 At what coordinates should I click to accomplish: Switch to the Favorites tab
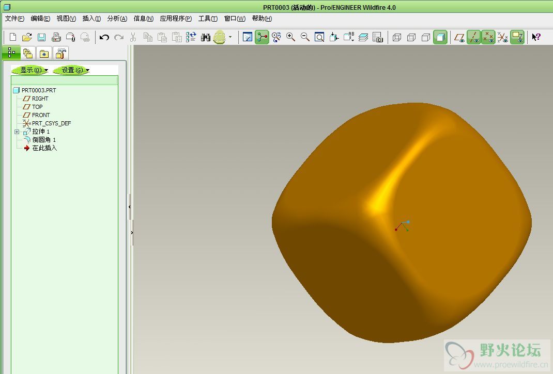[44, 54]
